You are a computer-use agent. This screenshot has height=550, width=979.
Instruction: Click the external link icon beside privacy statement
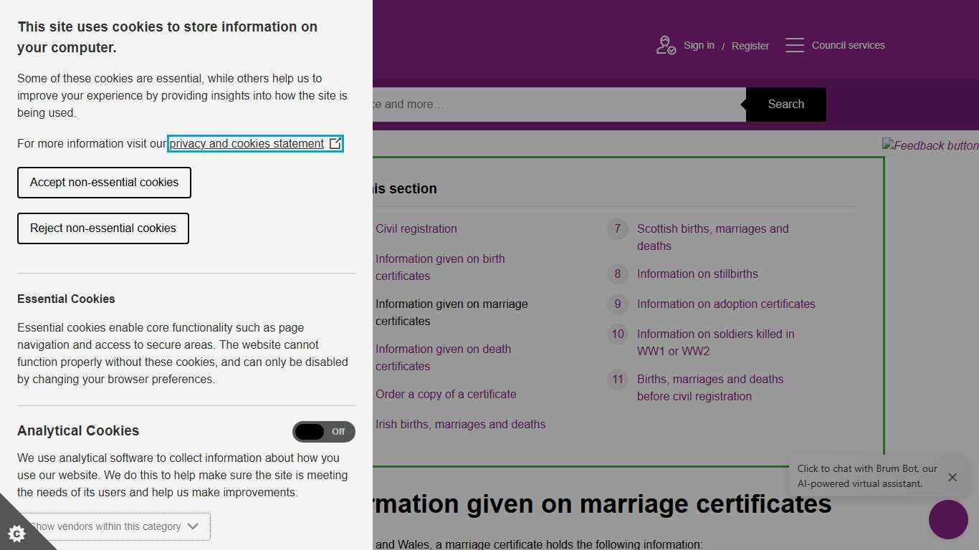tap(335, 143)
